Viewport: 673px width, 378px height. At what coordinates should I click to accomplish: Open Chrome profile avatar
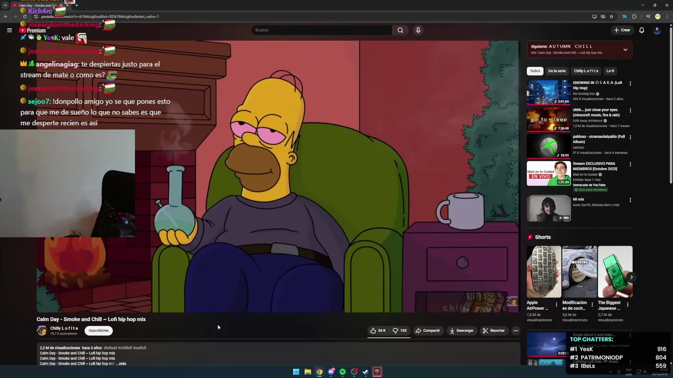(657, 16)
